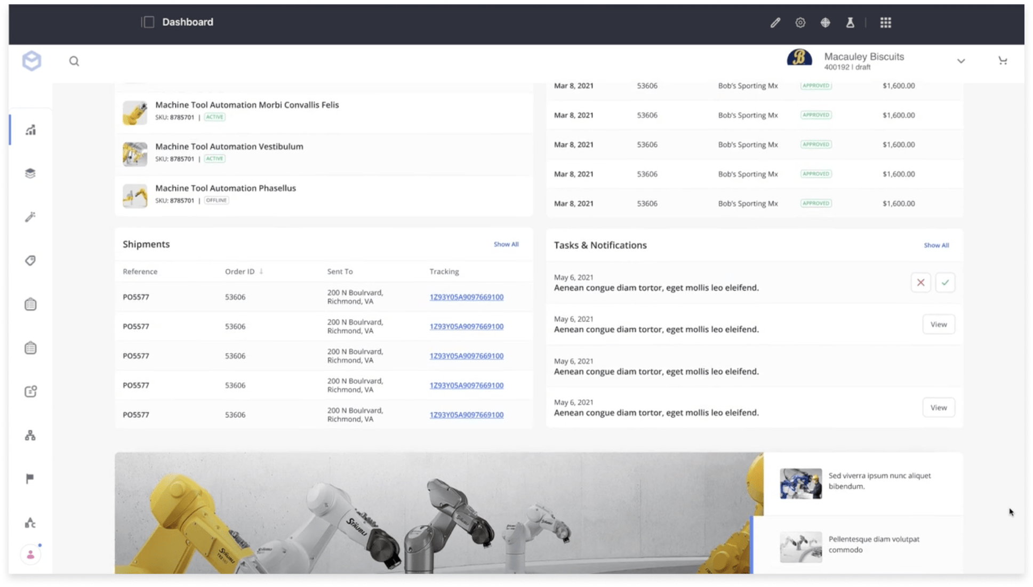Click the org hierarchy sidebar icon
The height and width of the screenshot is (587, 1033).
point(30,436)
